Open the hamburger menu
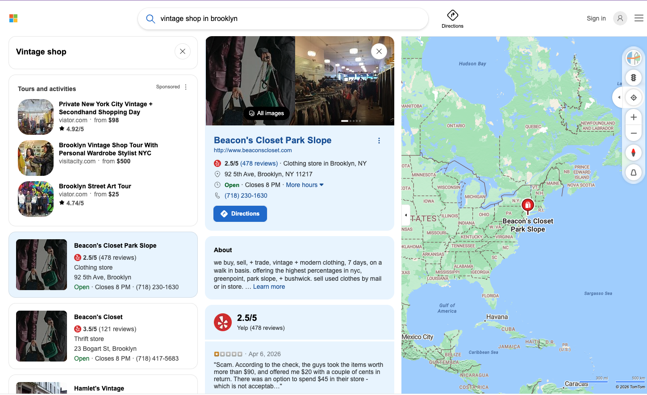Image resolution: width=647 pixels, height=395 pixels. point(639,18)
